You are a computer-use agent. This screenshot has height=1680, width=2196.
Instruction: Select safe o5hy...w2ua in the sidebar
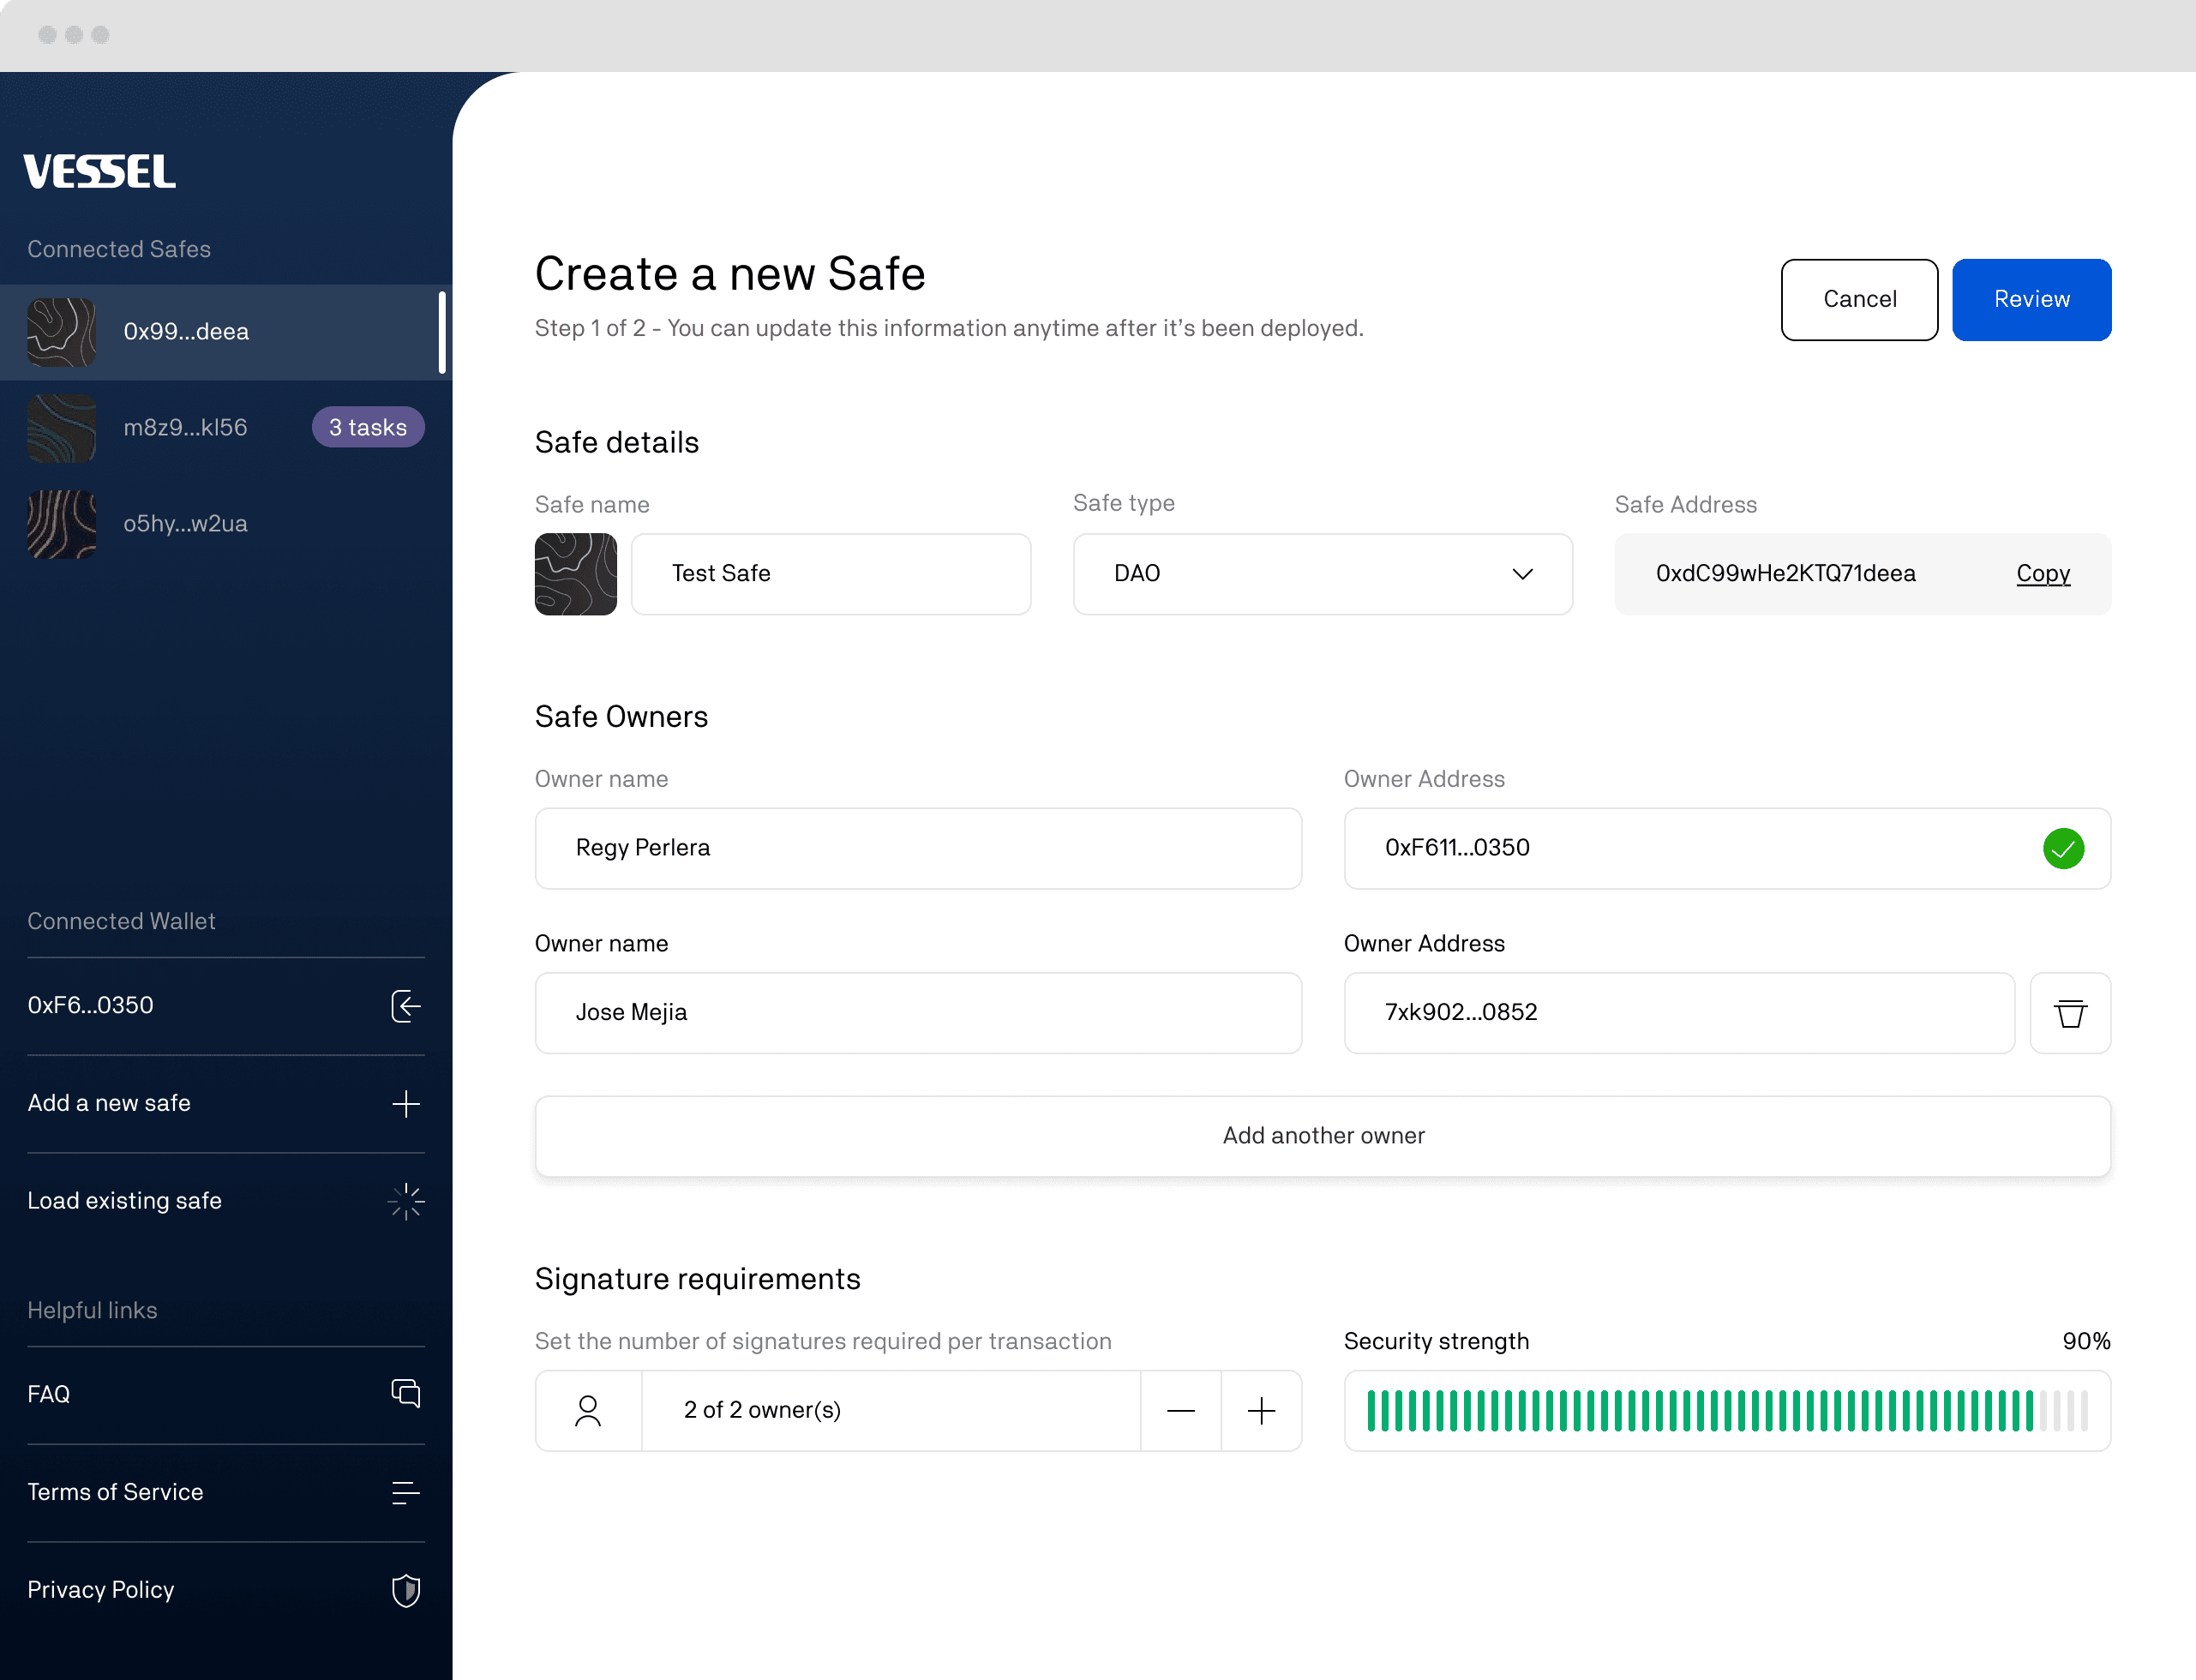coord(186,523)
